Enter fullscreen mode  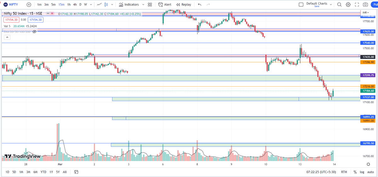click(357, 4)
